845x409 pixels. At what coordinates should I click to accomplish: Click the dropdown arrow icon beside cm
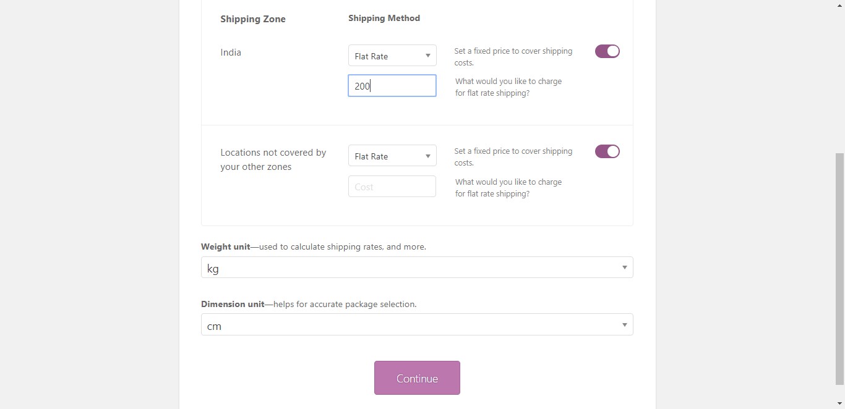[624, 324]
